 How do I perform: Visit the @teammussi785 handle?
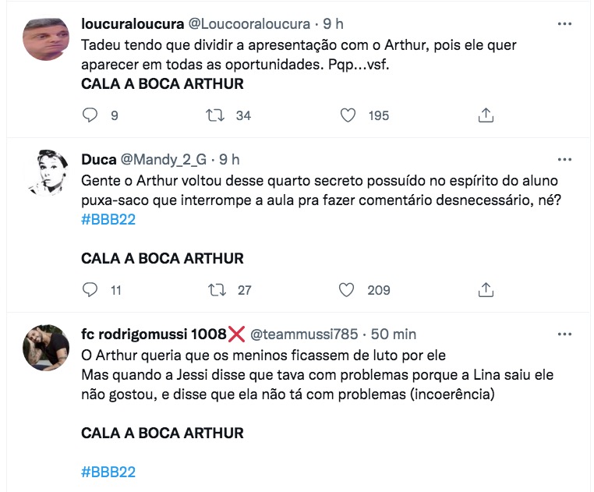(304, 334)
